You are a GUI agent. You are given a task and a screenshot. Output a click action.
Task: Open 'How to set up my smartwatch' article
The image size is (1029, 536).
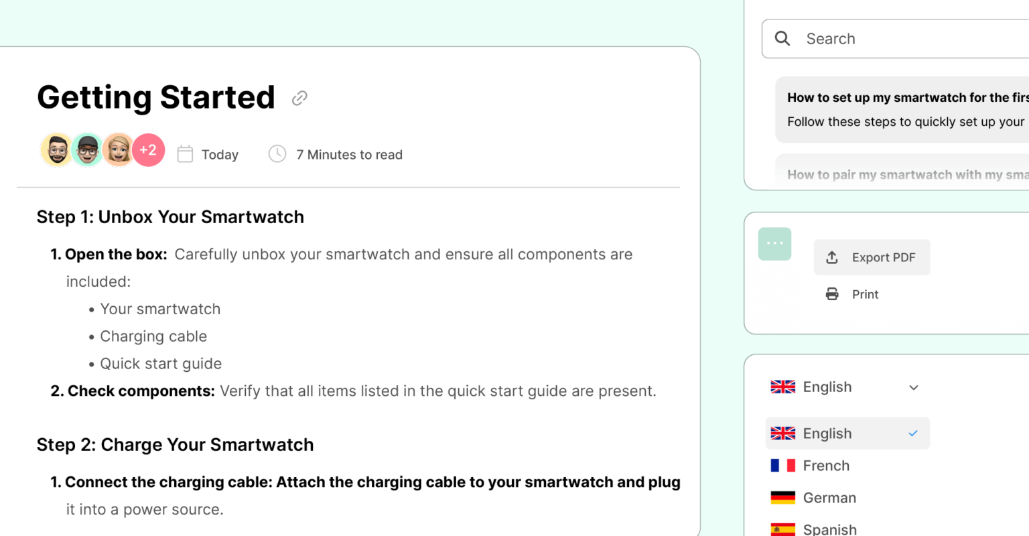[x=906, y=109]
